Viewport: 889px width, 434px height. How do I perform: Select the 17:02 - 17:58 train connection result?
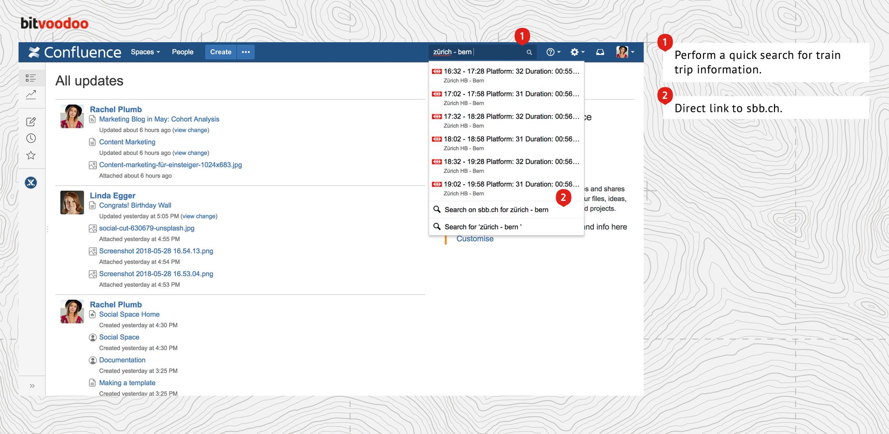point(506,98)
